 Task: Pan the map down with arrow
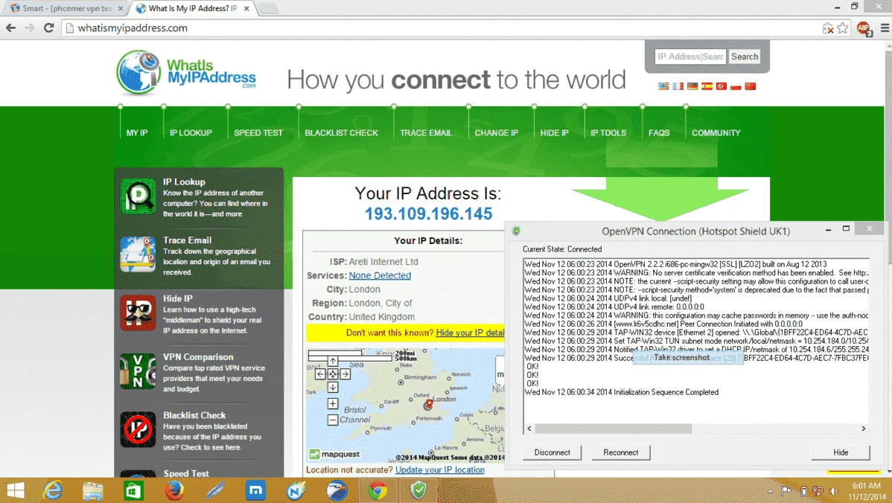pos(333,387)
